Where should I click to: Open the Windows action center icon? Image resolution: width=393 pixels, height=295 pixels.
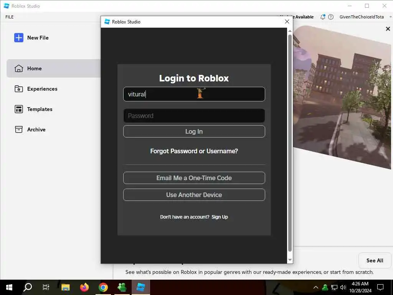tap(380, 287)
